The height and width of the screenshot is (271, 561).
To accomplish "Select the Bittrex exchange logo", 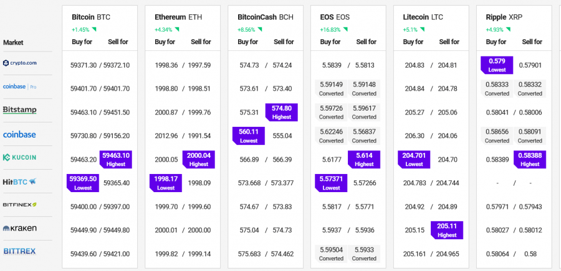I will (x=20, y=251).
